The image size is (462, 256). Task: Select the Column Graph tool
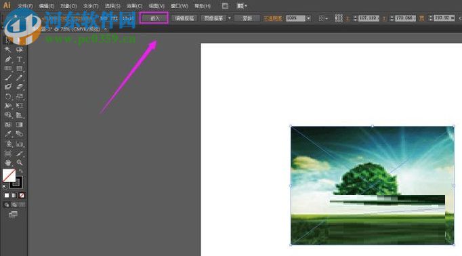(20, 144)
